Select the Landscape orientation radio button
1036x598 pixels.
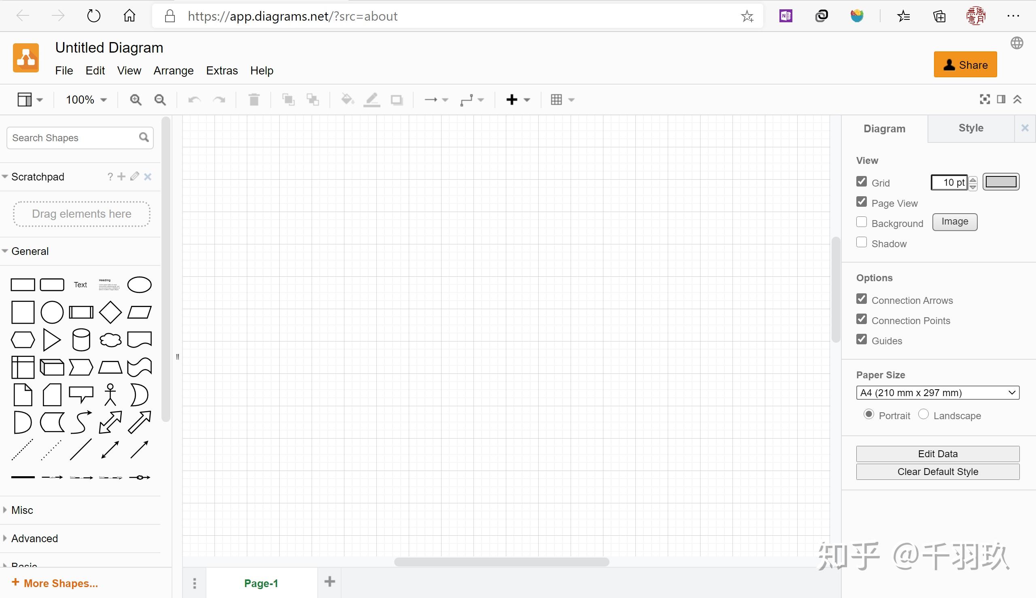[923, 414]
